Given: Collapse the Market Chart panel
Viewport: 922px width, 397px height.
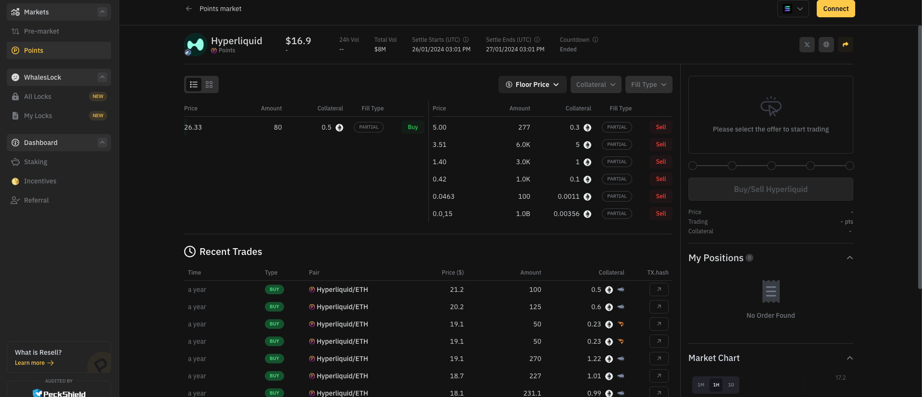Looking at the screenshot, I should coord(850,358).
